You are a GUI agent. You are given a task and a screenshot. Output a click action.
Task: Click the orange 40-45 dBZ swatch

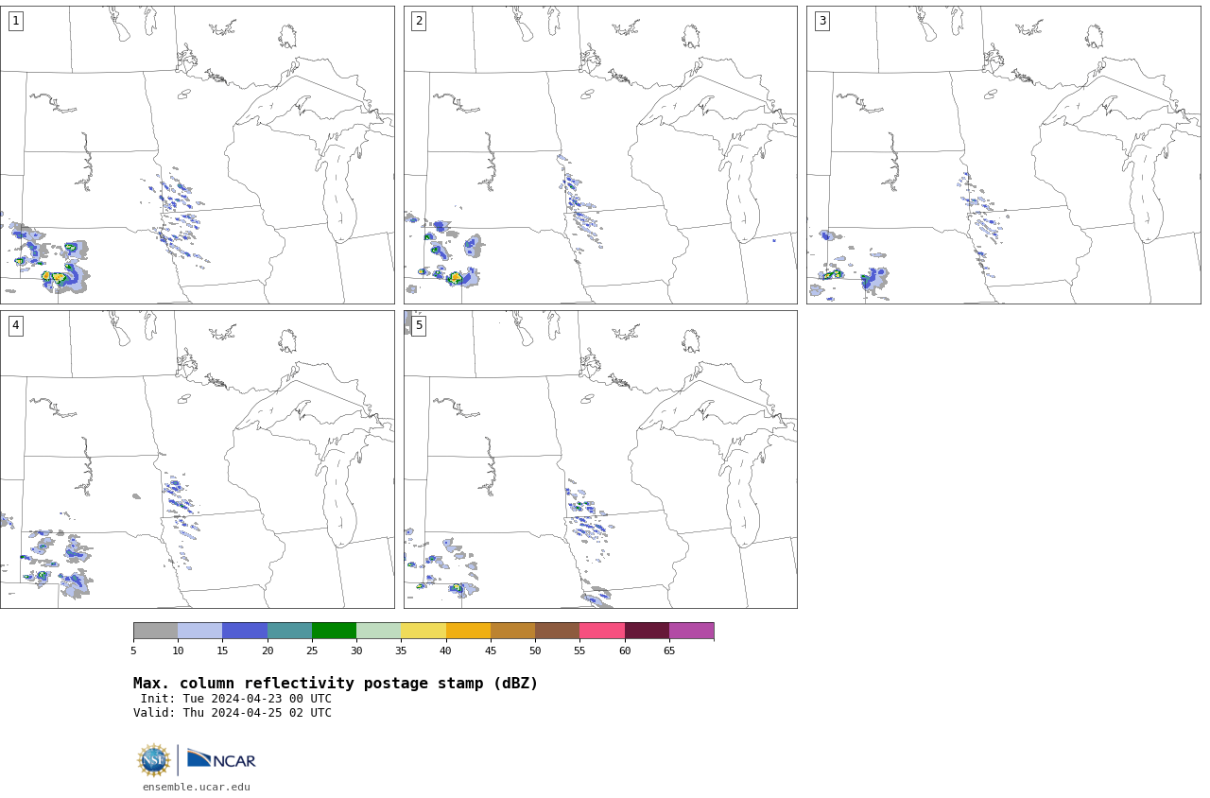468,631
